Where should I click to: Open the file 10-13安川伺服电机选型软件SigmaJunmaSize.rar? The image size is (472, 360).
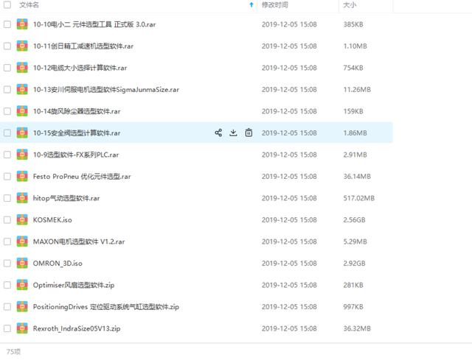click(x=106, y=90)
